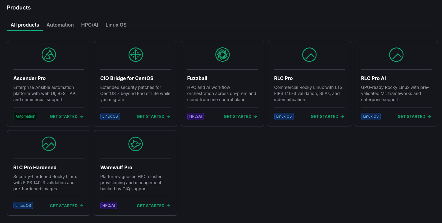Image resolution: width=442 pixels, height=223 pixels.
Task: Click Get Started on Fuzzball card
Action: pos(241,116)
